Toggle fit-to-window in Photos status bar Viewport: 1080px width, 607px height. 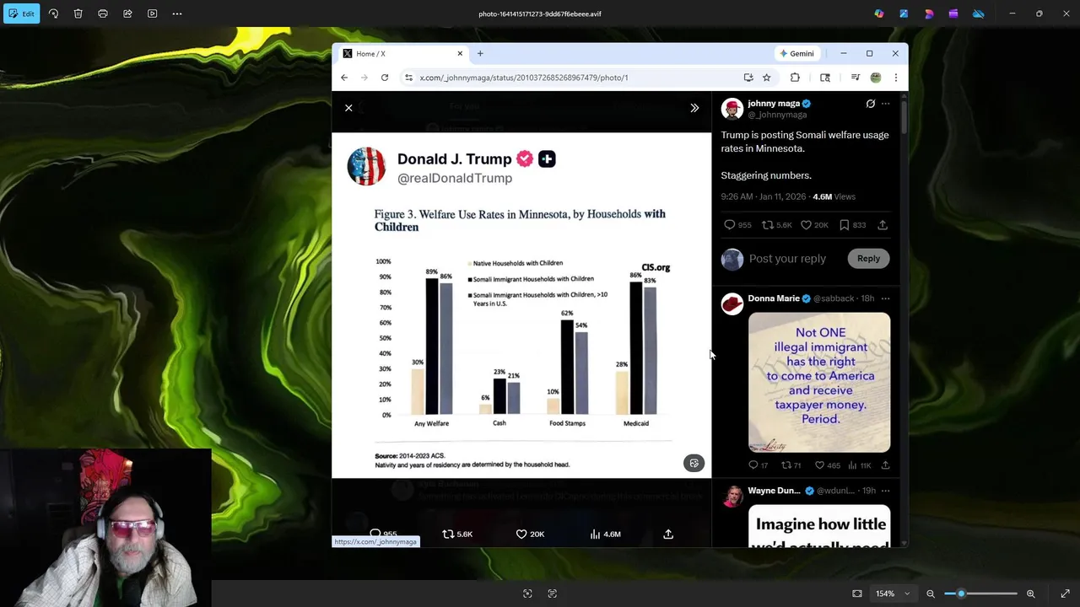point(857,594)
